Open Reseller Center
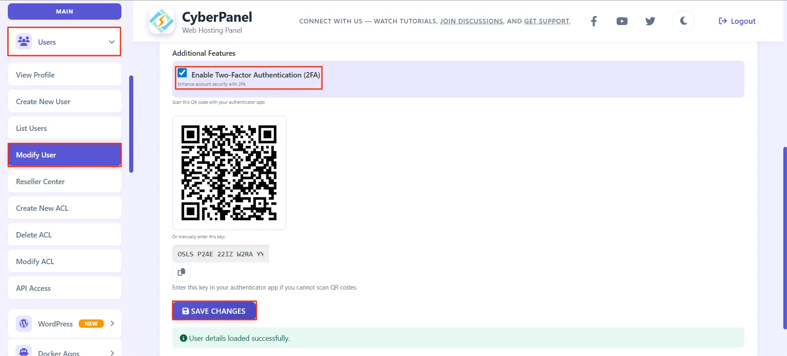This screenshot has height=356, width=787. pos(64,181)
